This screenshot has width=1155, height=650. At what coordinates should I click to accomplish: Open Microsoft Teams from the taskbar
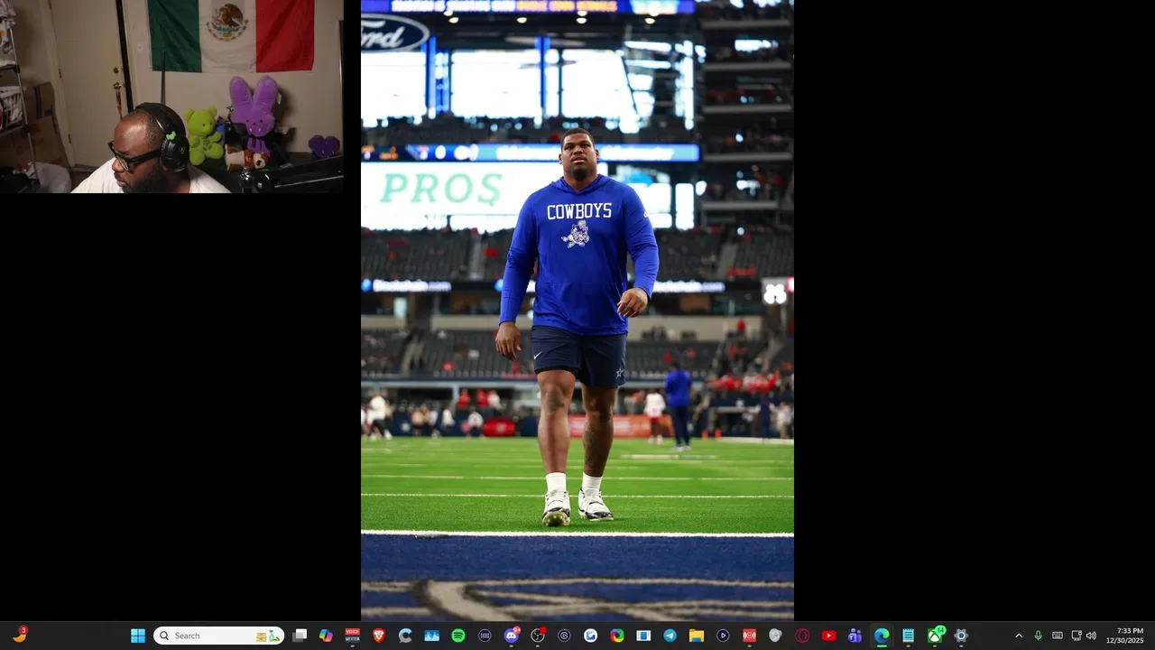(x=855, y=636)
